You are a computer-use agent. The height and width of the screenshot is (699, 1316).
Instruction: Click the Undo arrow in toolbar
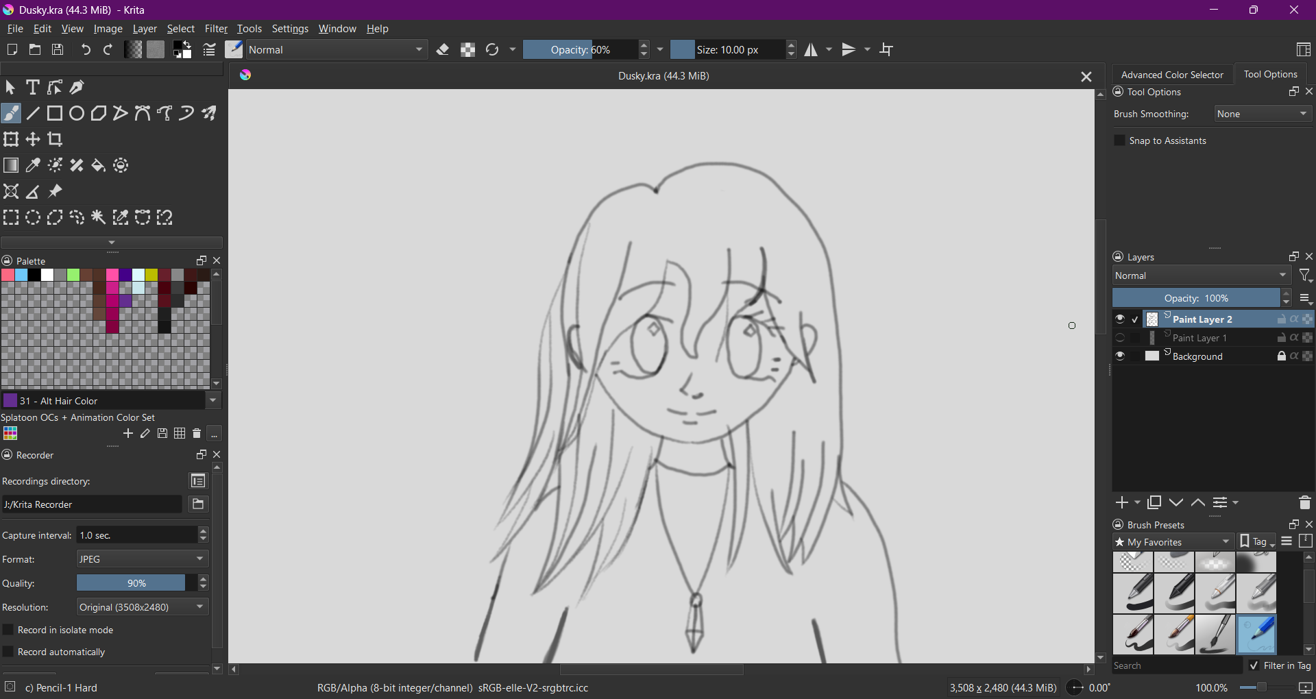click(x=86, y=49)
